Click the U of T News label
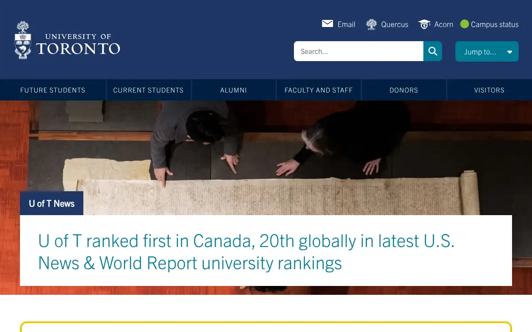Screen dimensions: 532x332 click(x=51, y=204)
